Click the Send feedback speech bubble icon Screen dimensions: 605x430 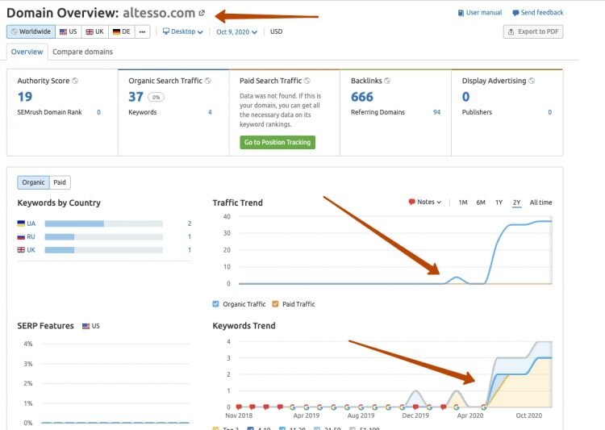point(515,13)
